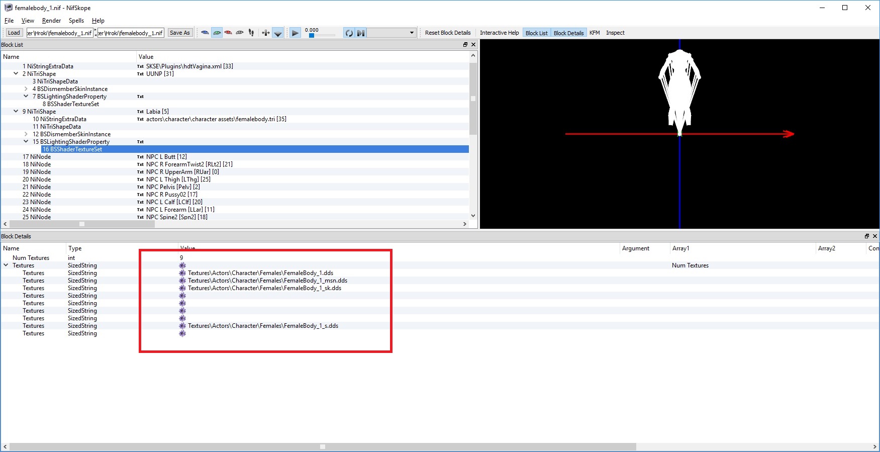
Task: Click the blue eye view icon
Action: point(205,33)
